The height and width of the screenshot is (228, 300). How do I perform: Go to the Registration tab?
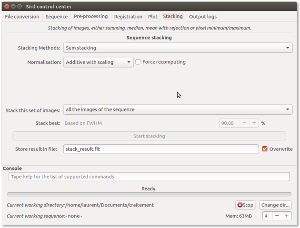tap(128, 17)
